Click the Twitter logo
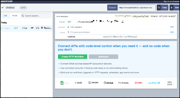Screen dimensions: 180x98 [154, 83]
